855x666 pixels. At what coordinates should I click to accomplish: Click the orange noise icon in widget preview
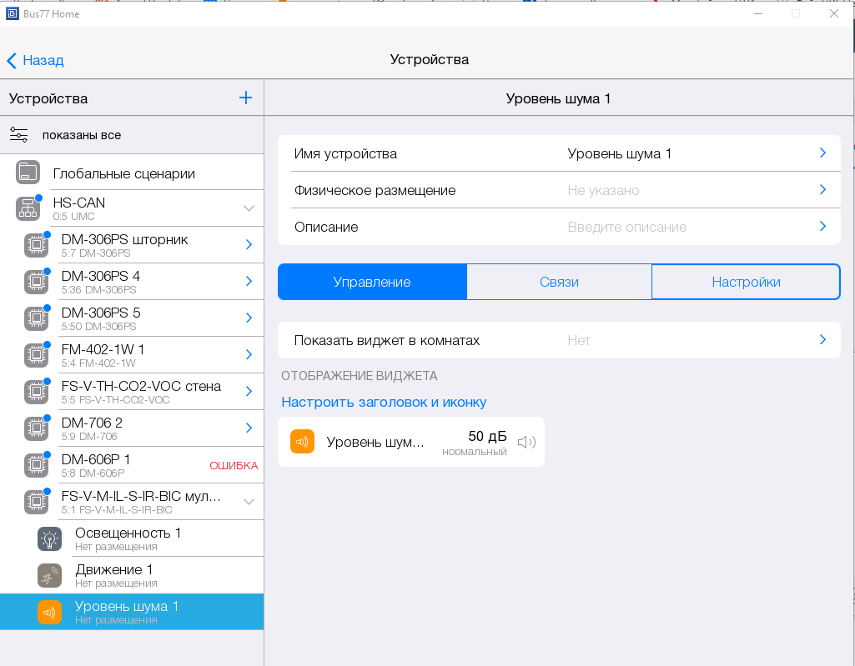(x=302, y=442)
